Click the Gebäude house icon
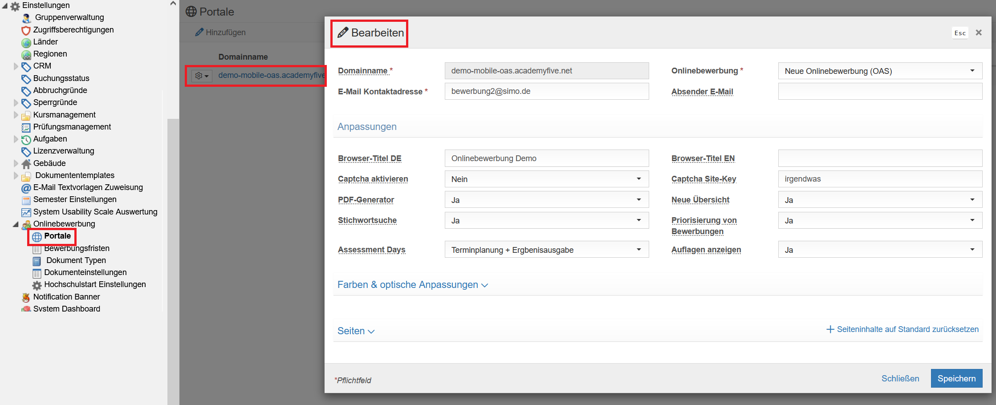Image resolution: width=996 pixels, height=405 pixels. 26,164
